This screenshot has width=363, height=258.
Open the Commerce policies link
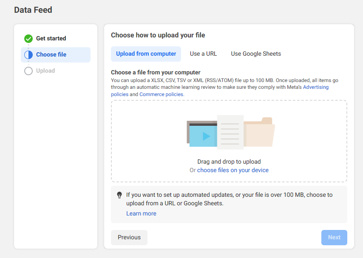161,94
